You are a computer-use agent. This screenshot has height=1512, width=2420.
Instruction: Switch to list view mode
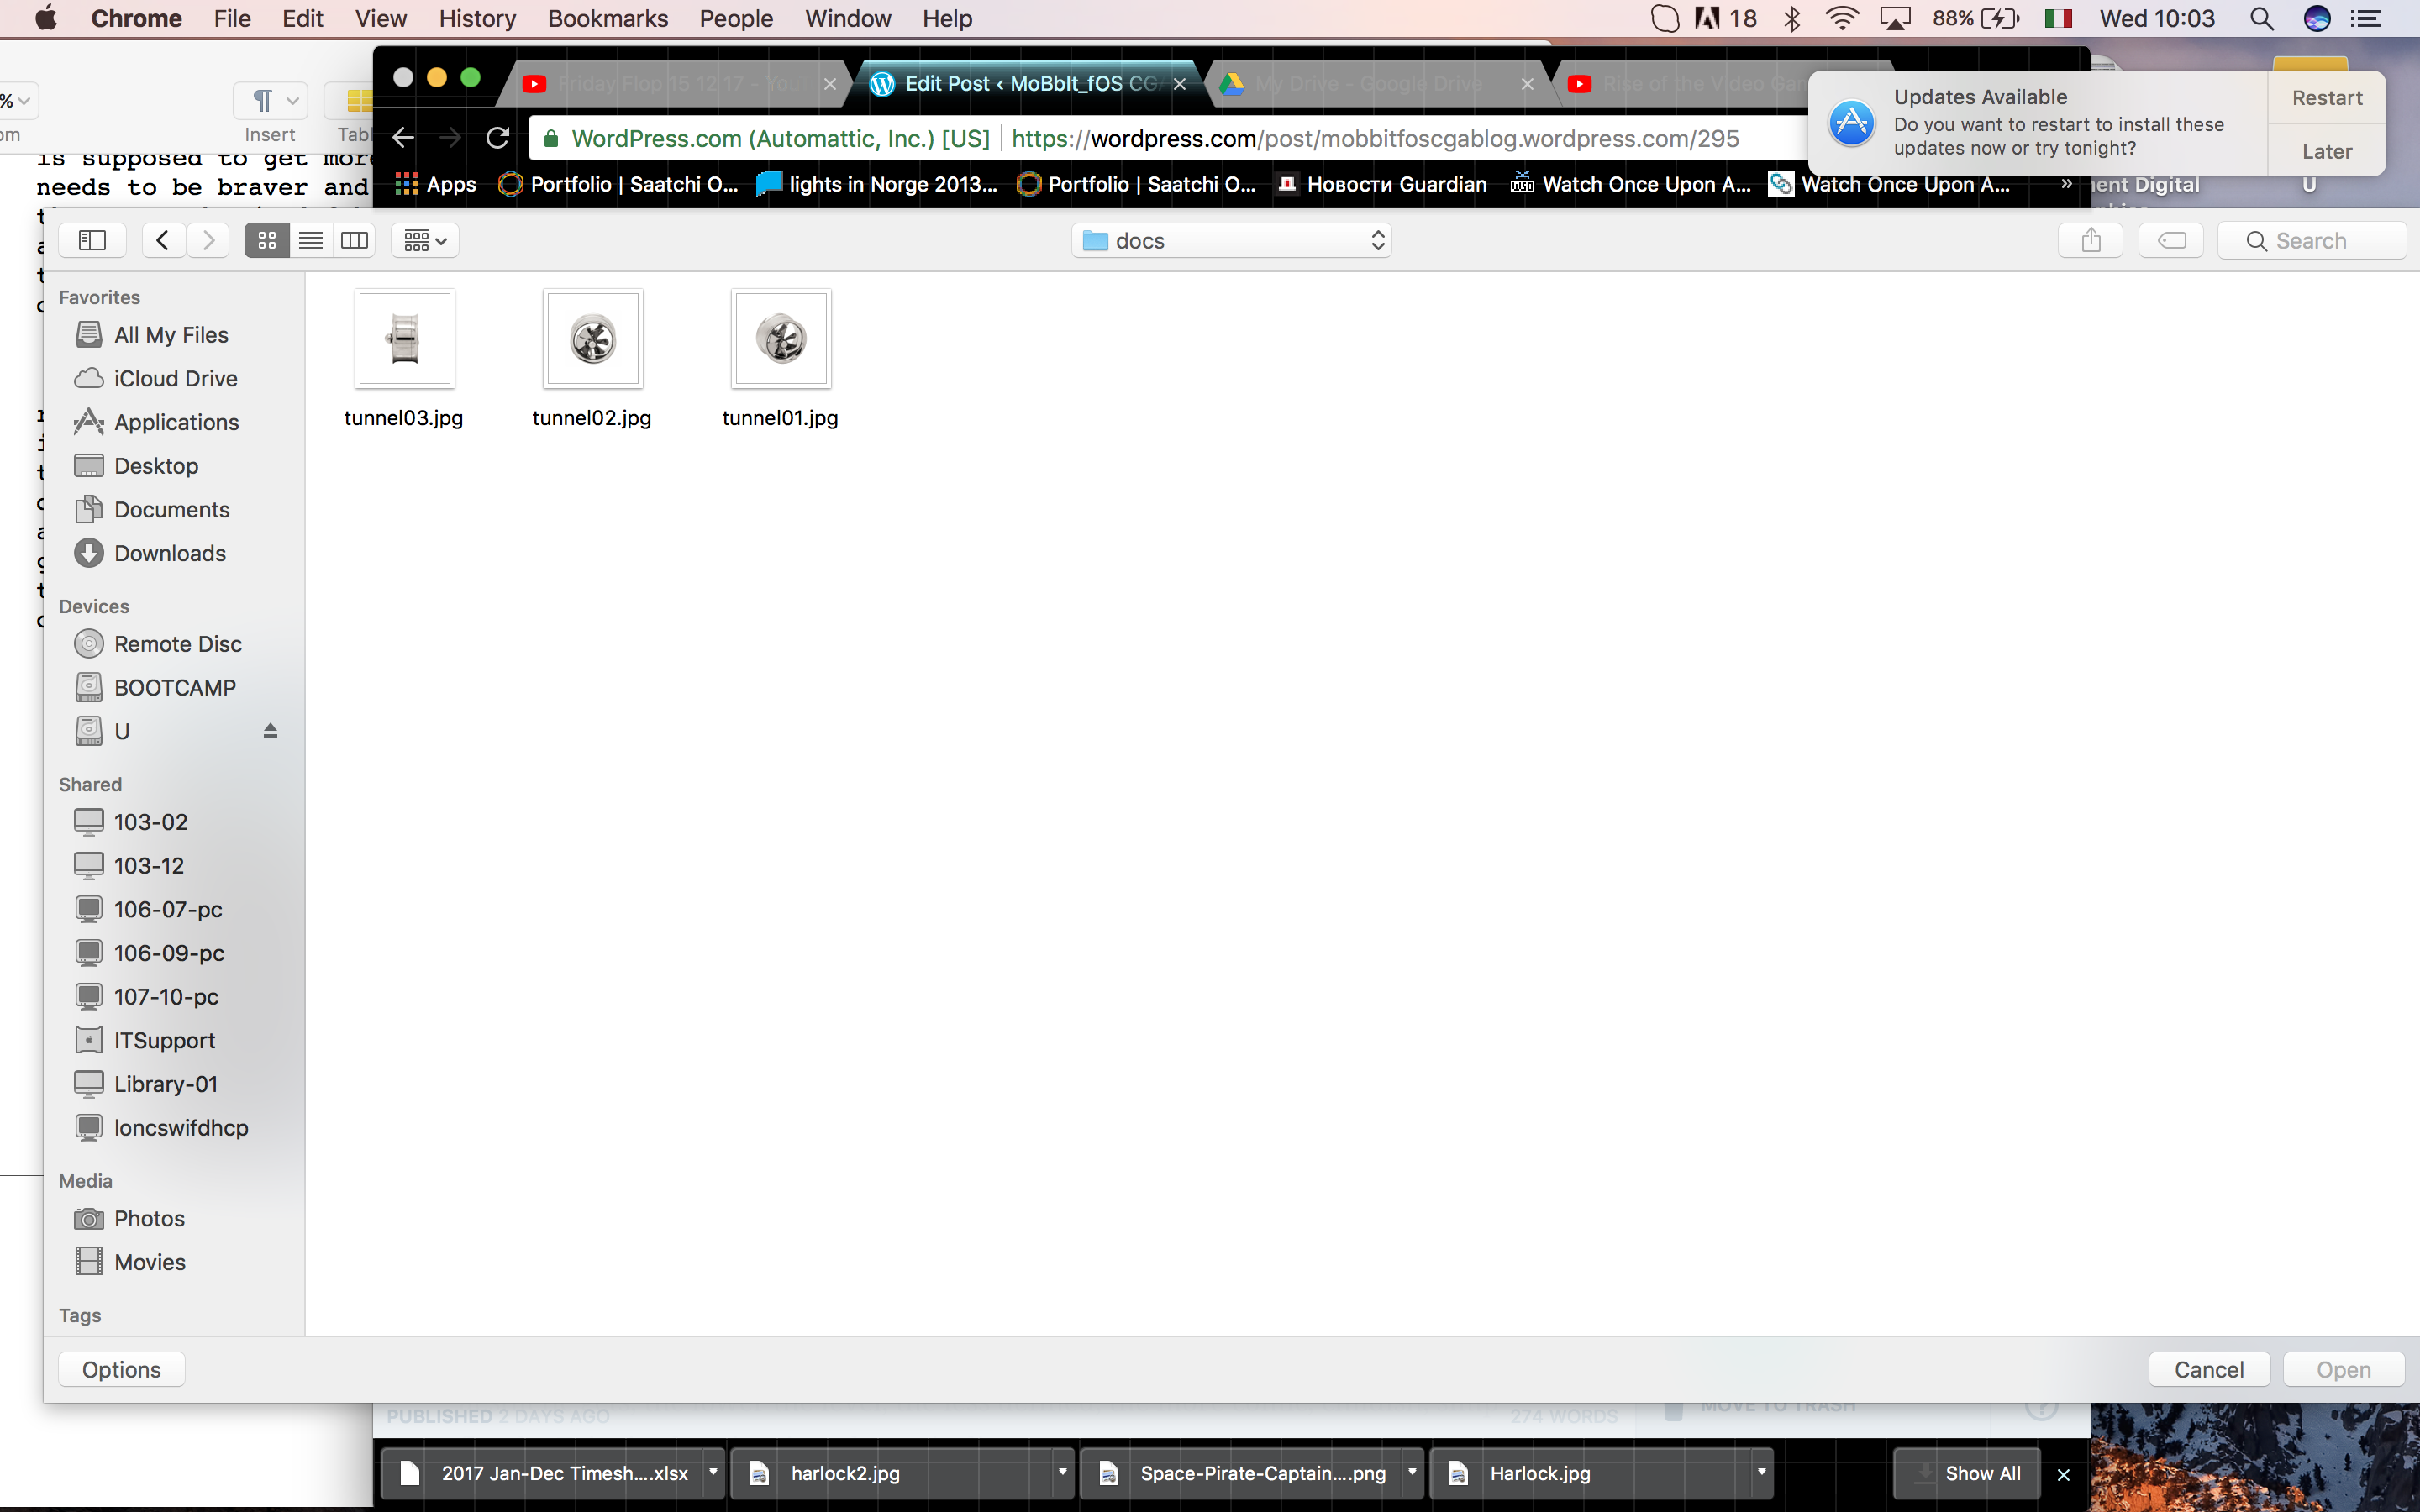point(311,240)
